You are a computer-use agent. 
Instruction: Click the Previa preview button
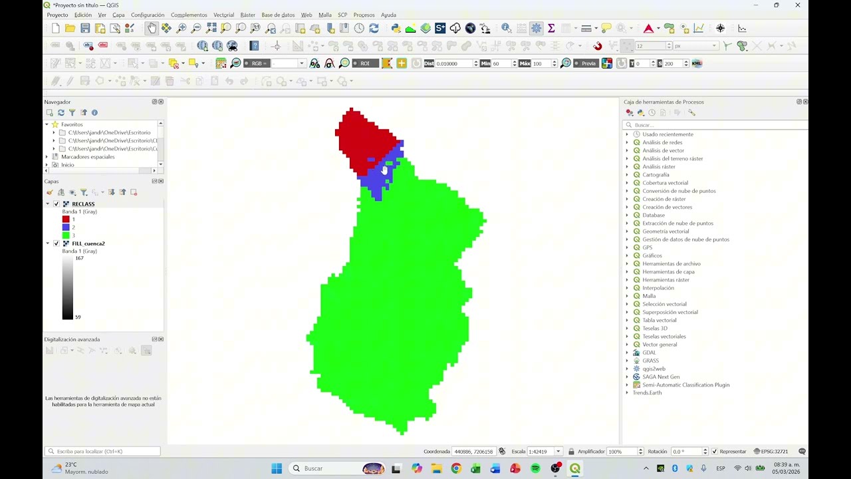pyautogui.click(x=585, y=63)
